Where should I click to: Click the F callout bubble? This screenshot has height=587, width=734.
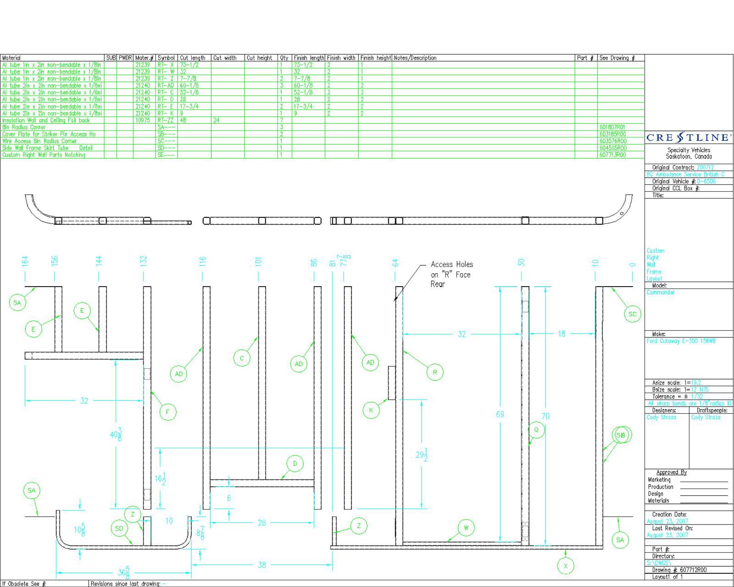pos(168,412)
